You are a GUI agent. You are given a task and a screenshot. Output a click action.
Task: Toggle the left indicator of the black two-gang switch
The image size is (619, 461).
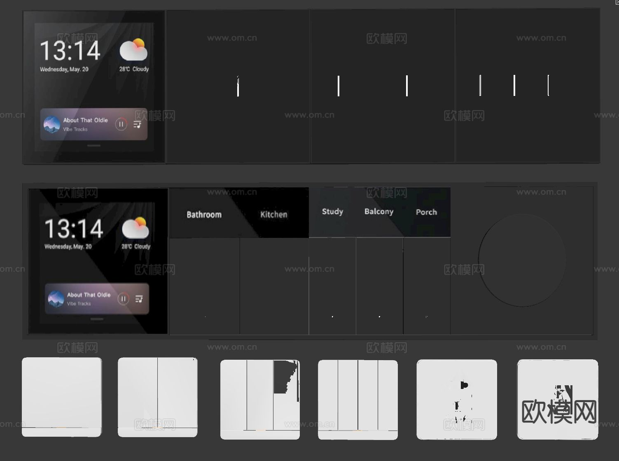click(x=339, y=86)
